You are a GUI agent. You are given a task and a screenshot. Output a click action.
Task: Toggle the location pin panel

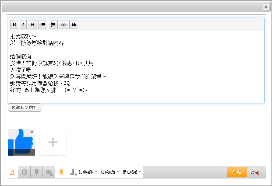(37, 172)
